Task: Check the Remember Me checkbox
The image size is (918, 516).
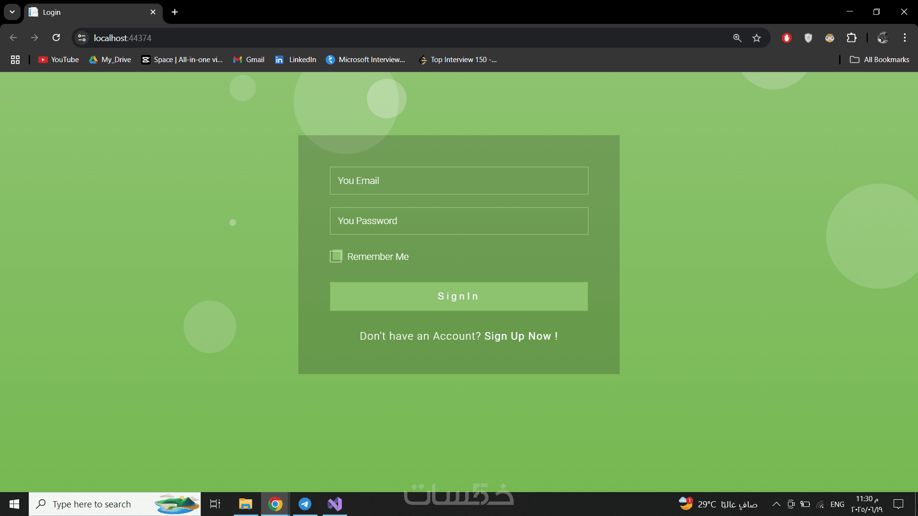Action: point(336,256)
